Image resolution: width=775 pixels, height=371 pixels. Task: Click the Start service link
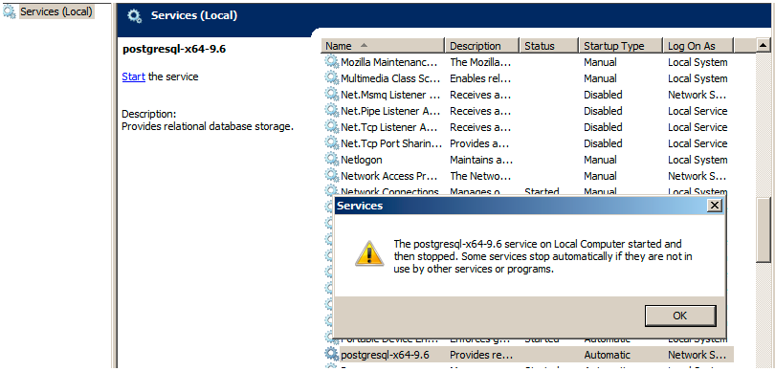[133, 76]
